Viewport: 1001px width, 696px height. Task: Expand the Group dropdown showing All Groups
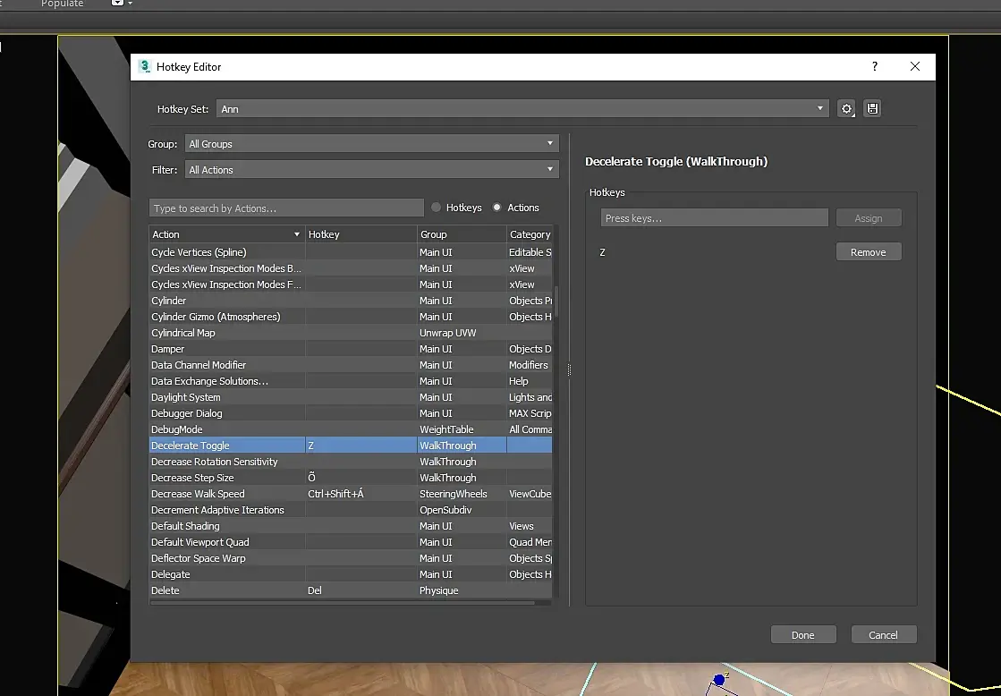[371, 144]
